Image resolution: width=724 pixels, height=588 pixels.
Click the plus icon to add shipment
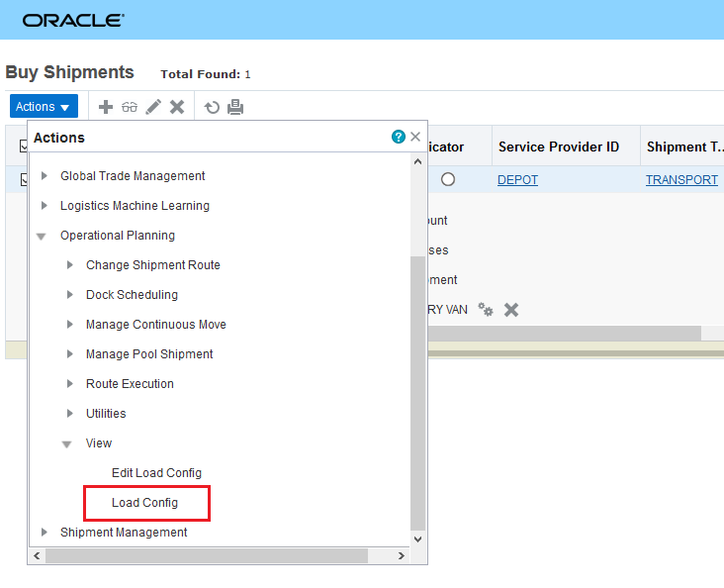pos(106,107)
